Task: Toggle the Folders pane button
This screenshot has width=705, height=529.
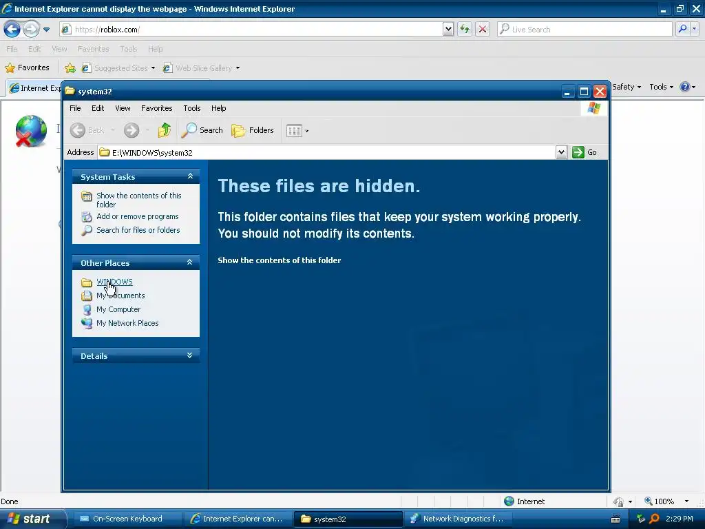Action: (x=253, y=130)
